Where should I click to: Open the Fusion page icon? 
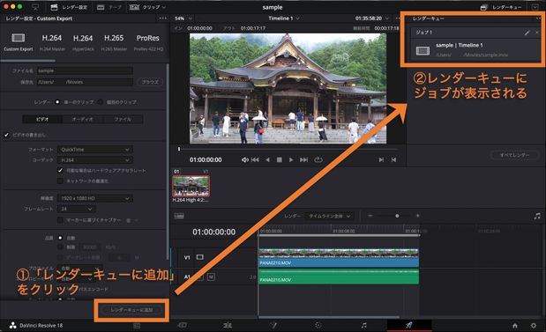pos(273,325)
